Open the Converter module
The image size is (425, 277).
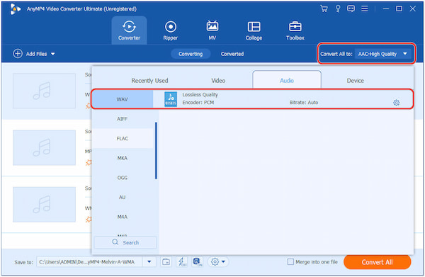[129, 30]
